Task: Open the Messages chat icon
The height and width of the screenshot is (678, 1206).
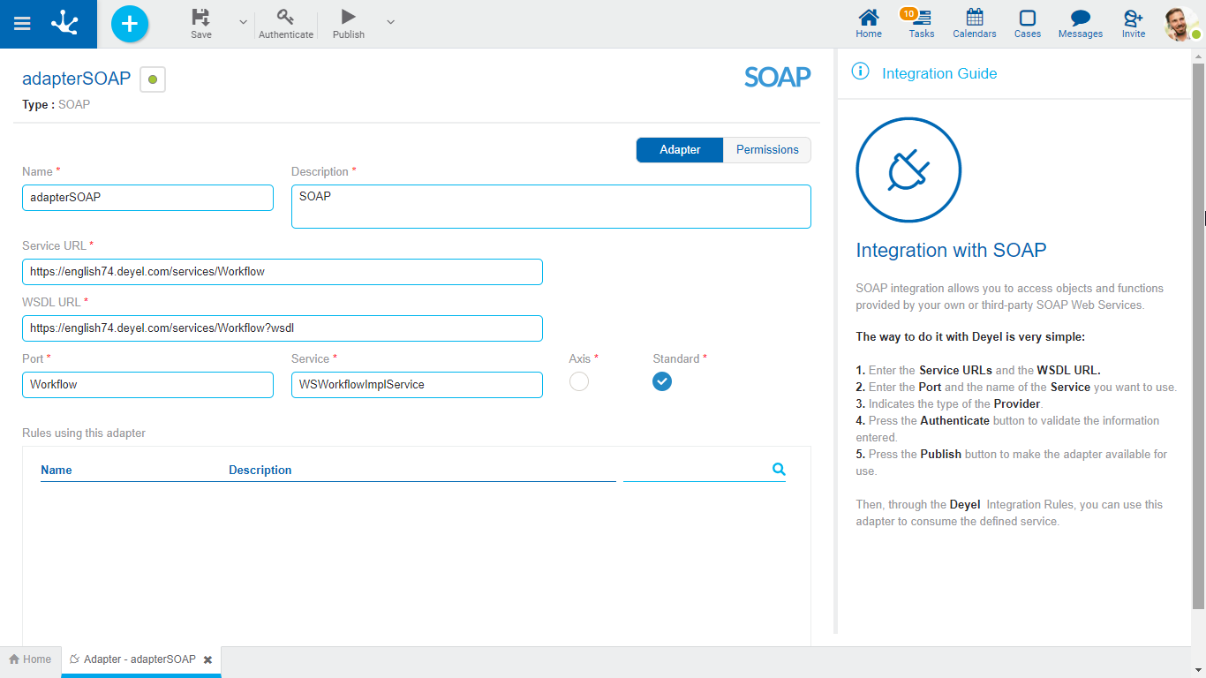Action: [1081, 24]
